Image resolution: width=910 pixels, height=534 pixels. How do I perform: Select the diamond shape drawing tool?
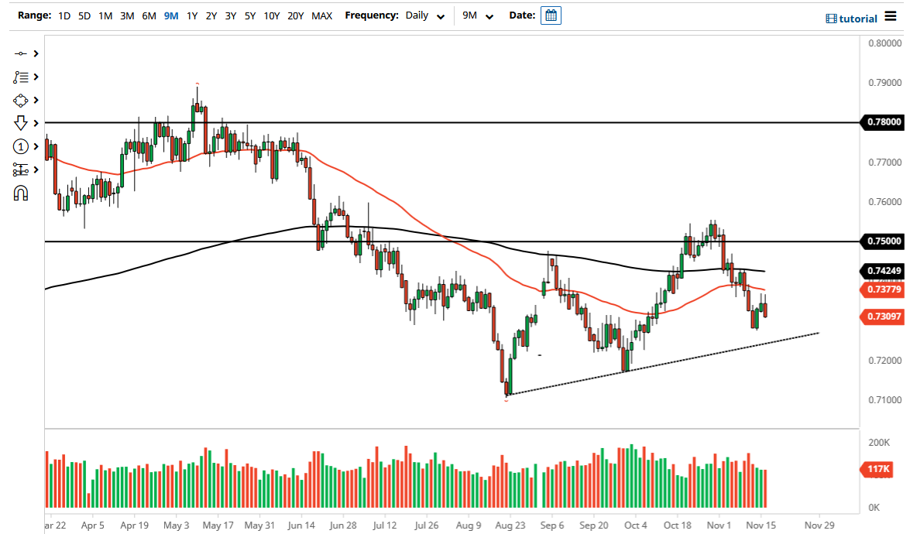[x=21, y=100]
